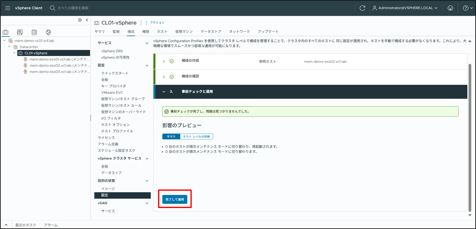Switch to the Storage inventory icon

[34, 32]
